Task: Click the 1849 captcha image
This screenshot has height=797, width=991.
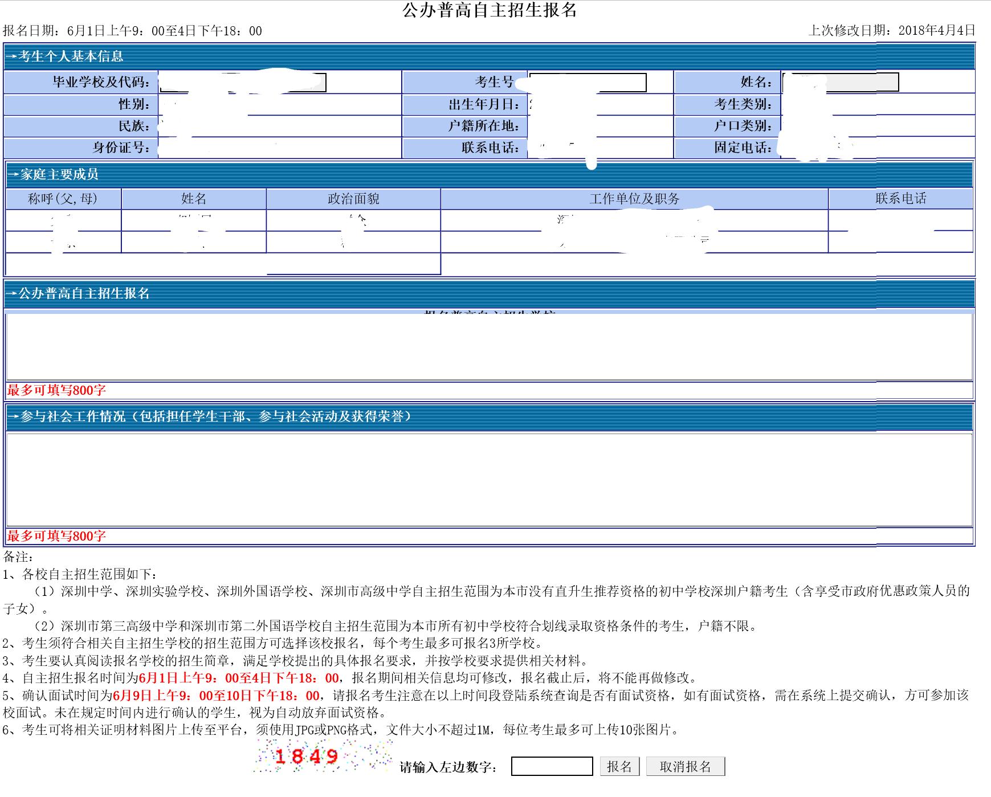Action: 323,756
